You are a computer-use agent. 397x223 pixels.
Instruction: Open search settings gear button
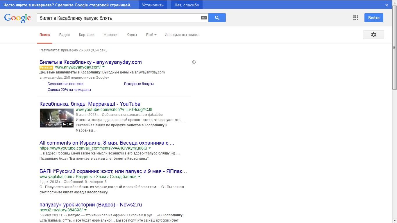point(373,35)
